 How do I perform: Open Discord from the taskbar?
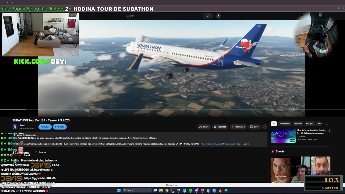(196, 190)
